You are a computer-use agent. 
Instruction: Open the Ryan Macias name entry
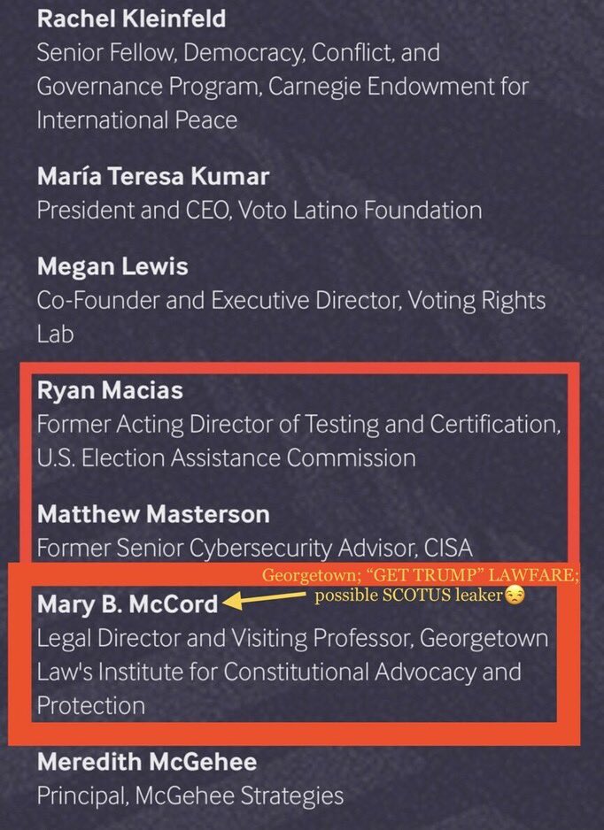pos(112,390)
